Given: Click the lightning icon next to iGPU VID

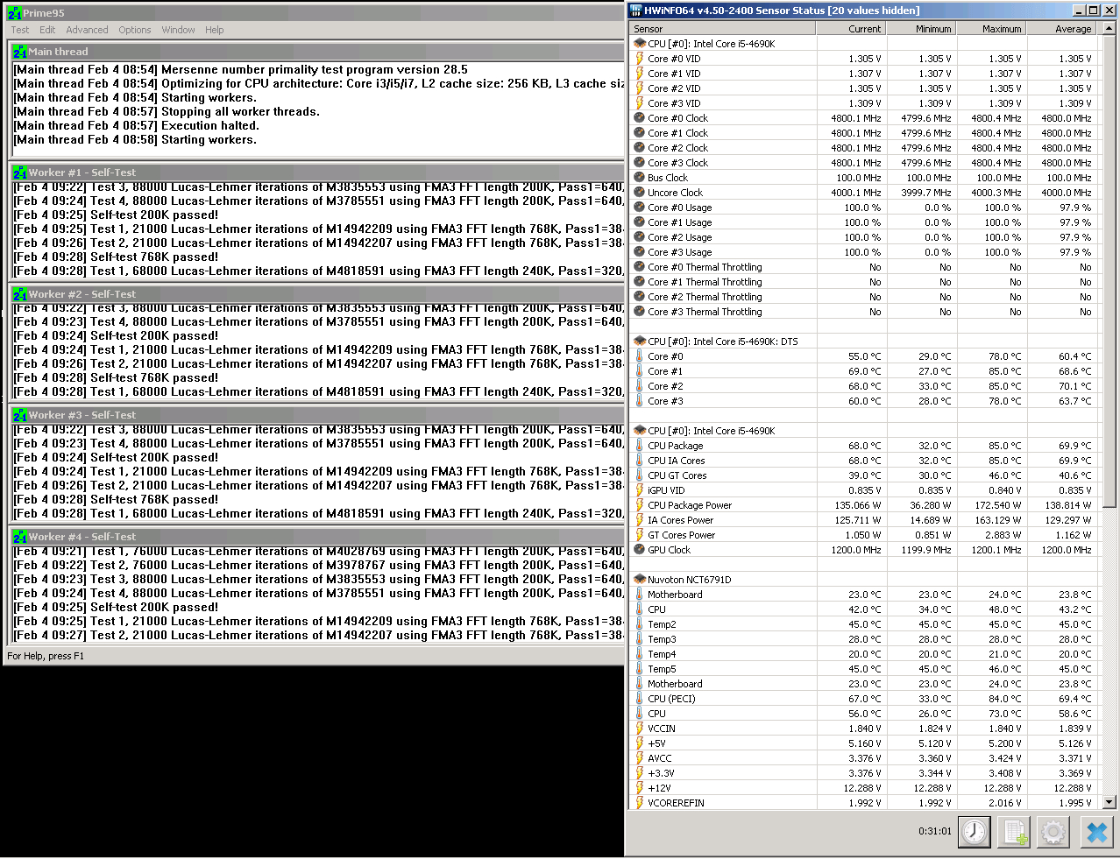Looking at the screenshot, I should coord(640,490).
